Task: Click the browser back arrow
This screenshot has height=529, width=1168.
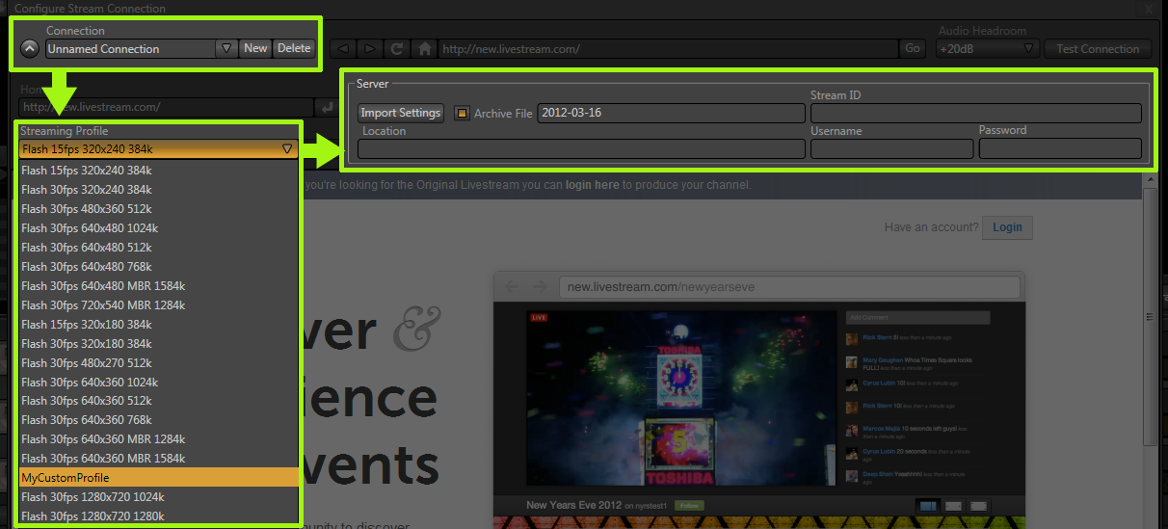Action: pyautogui.click(x=342, y=48)
